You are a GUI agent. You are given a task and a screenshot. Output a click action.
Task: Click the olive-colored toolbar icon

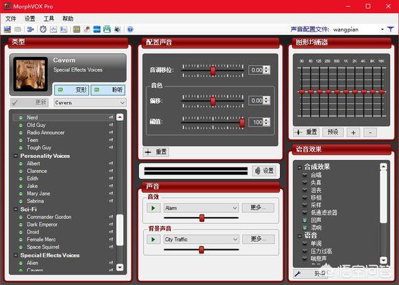76,30
